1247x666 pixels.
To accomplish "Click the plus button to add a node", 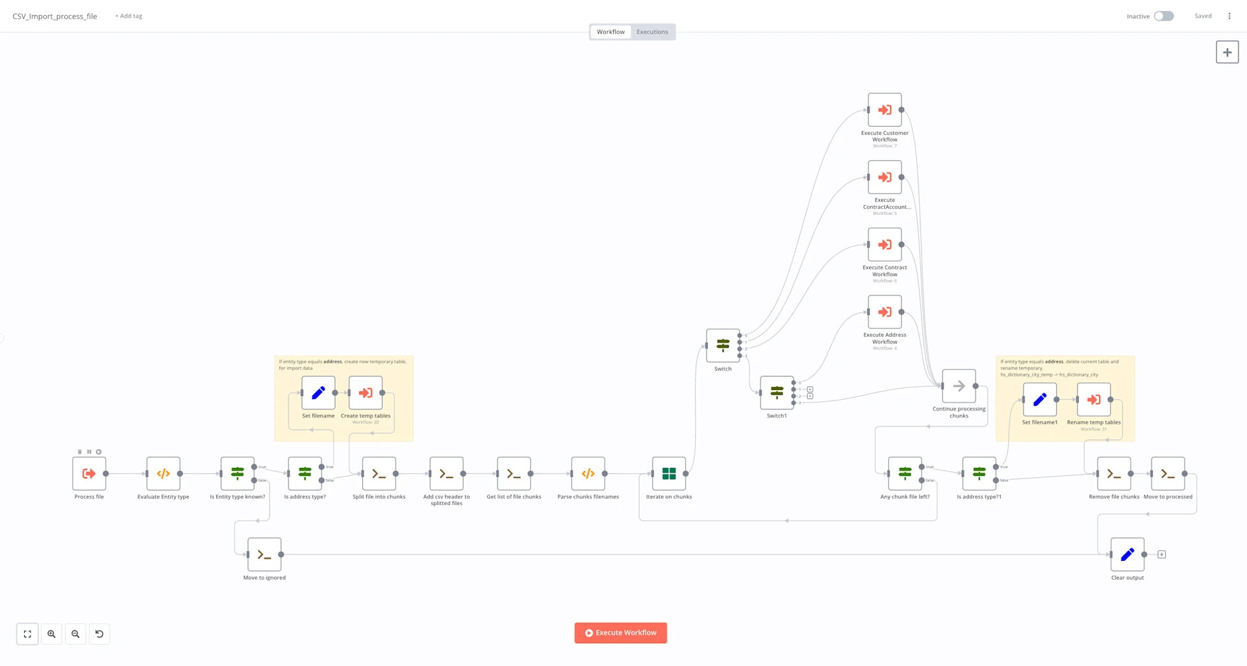I will click(1228, 52).
